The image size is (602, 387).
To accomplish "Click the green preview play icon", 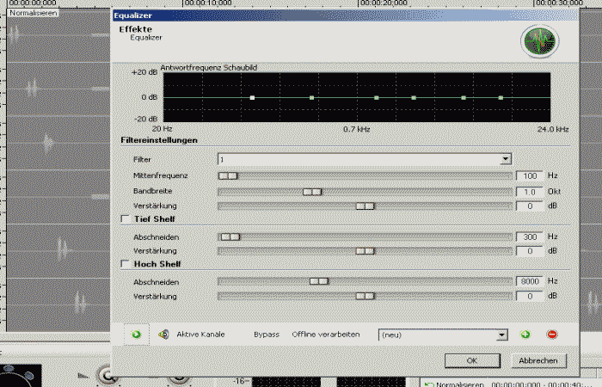I will (136, 334).
